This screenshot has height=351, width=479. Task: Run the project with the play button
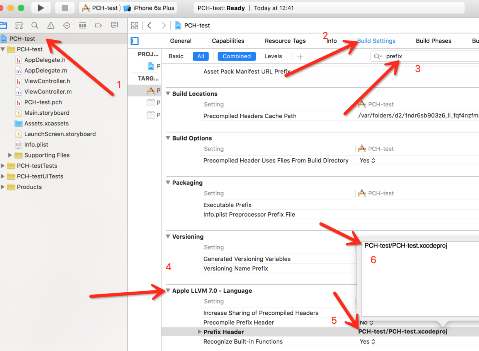(41, 8)
